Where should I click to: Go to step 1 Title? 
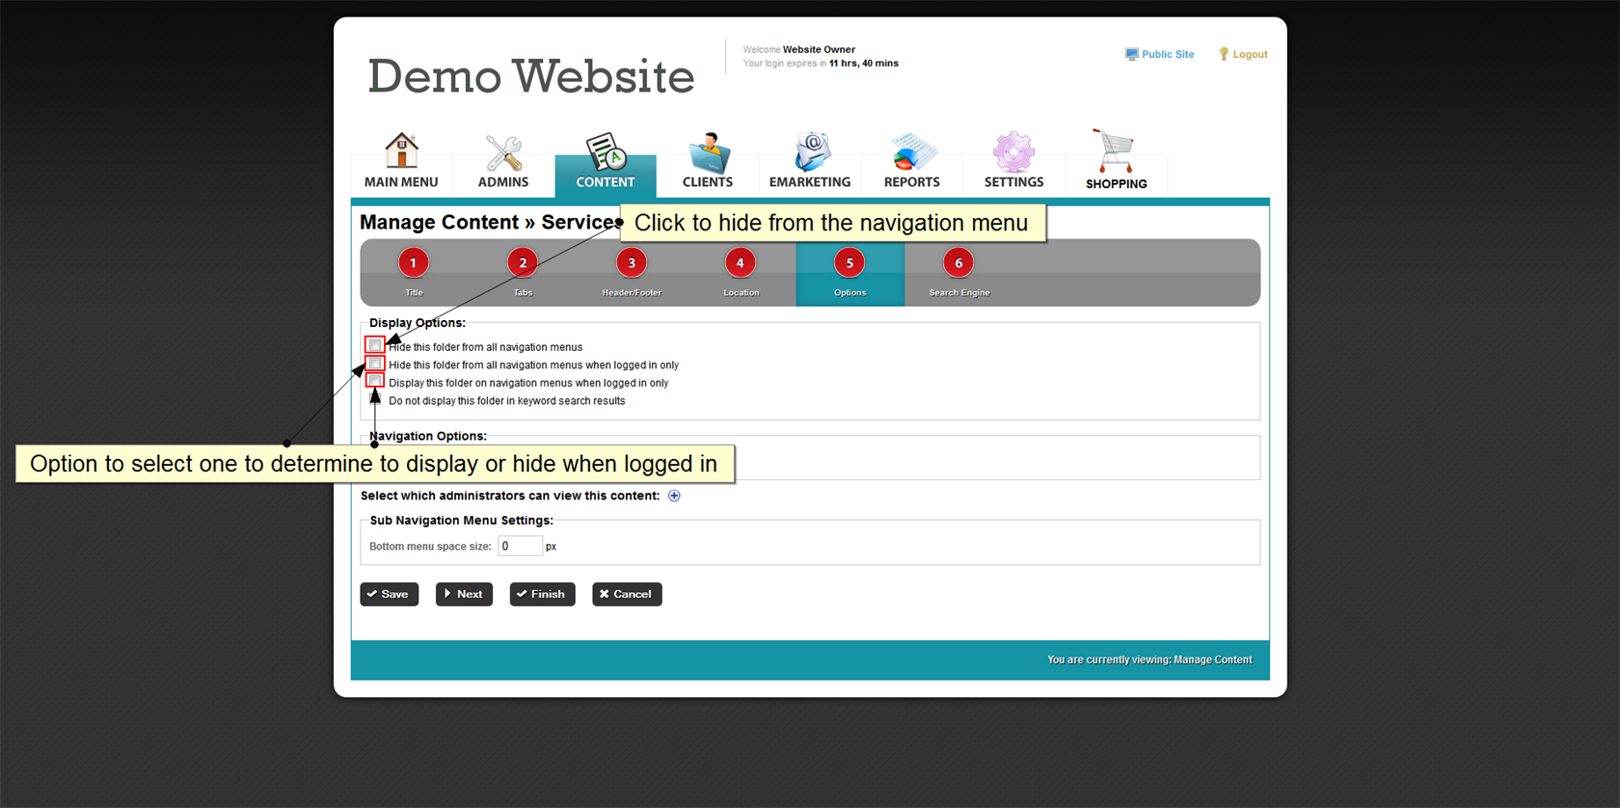pyautogui.click(x=414, y=263)
